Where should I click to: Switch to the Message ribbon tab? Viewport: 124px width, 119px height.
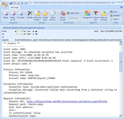[15, 7]
